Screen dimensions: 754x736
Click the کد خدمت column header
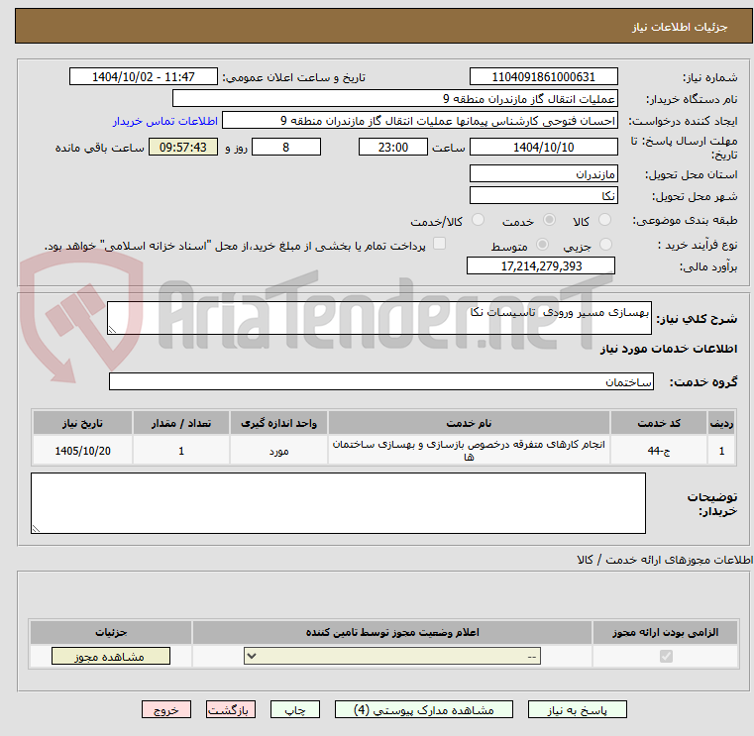tap(659, 423)
